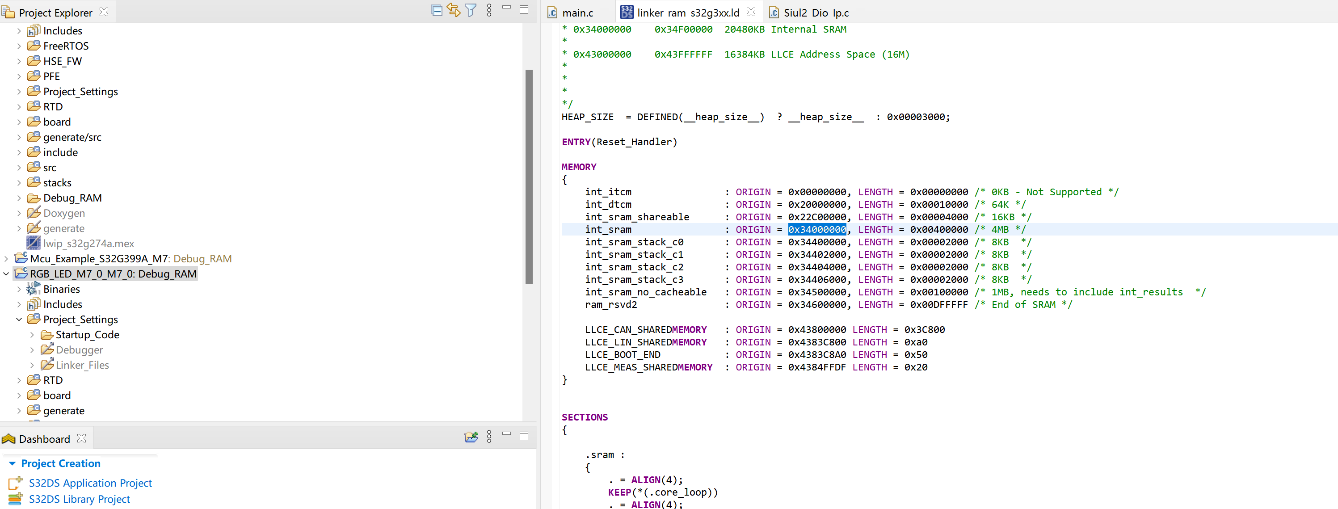Switch to Siul2_Dio_Ip.c tab
This screenshot has width=1338, height=509.
(816, 13)
